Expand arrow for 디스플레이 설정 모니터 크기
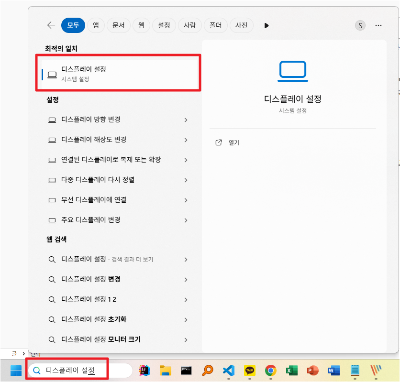 point(186,340)
